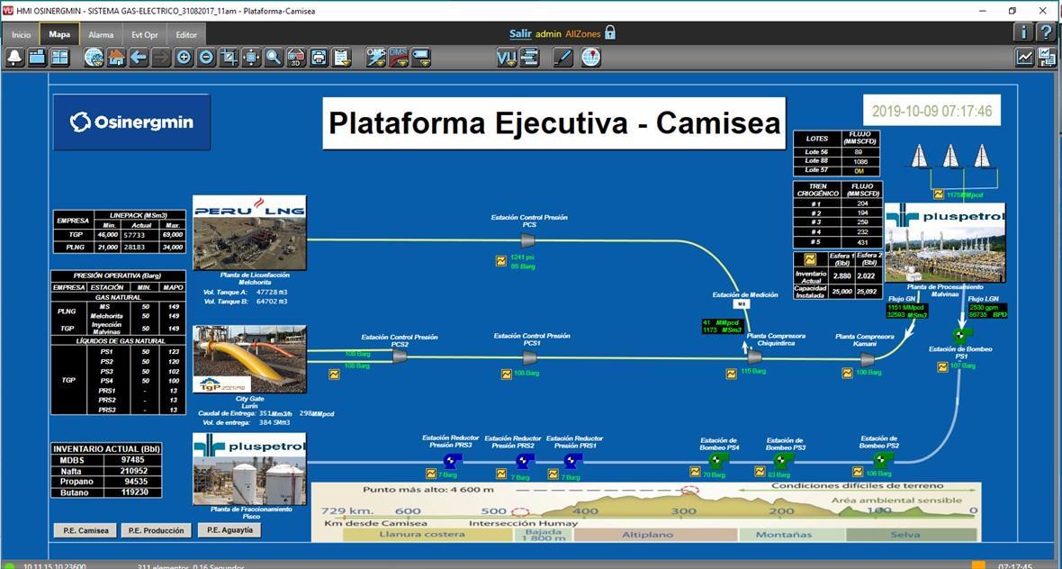Zoom in with the plus circle icon
The width and height of the screenshot is (1062, 569).
[184, 58]
